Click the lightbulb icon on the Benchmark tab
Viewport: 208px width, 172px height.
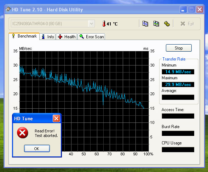point(13,36)
